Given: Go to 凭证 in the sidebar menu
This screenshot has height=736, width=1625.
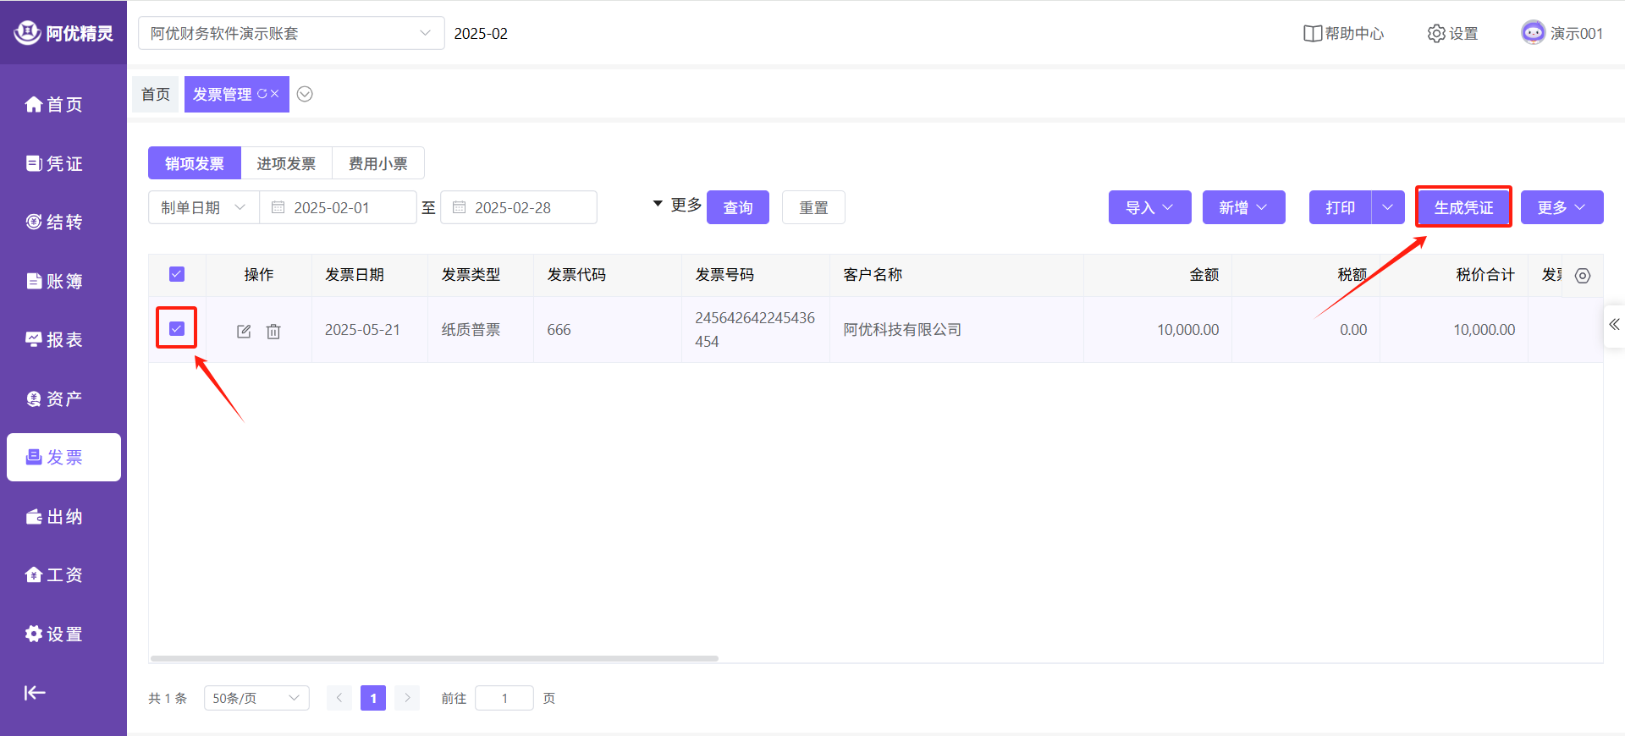Looking at the screenshot, I should [55, 163].
